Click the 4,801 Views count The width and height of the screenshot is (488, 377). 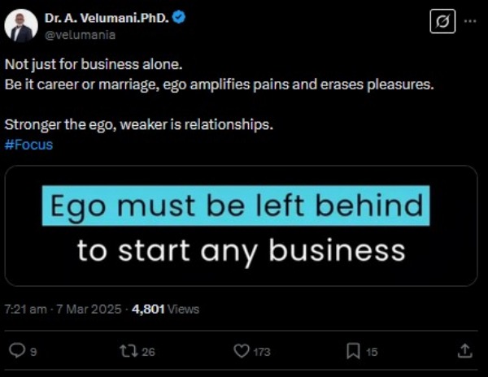tap(164, 309)
